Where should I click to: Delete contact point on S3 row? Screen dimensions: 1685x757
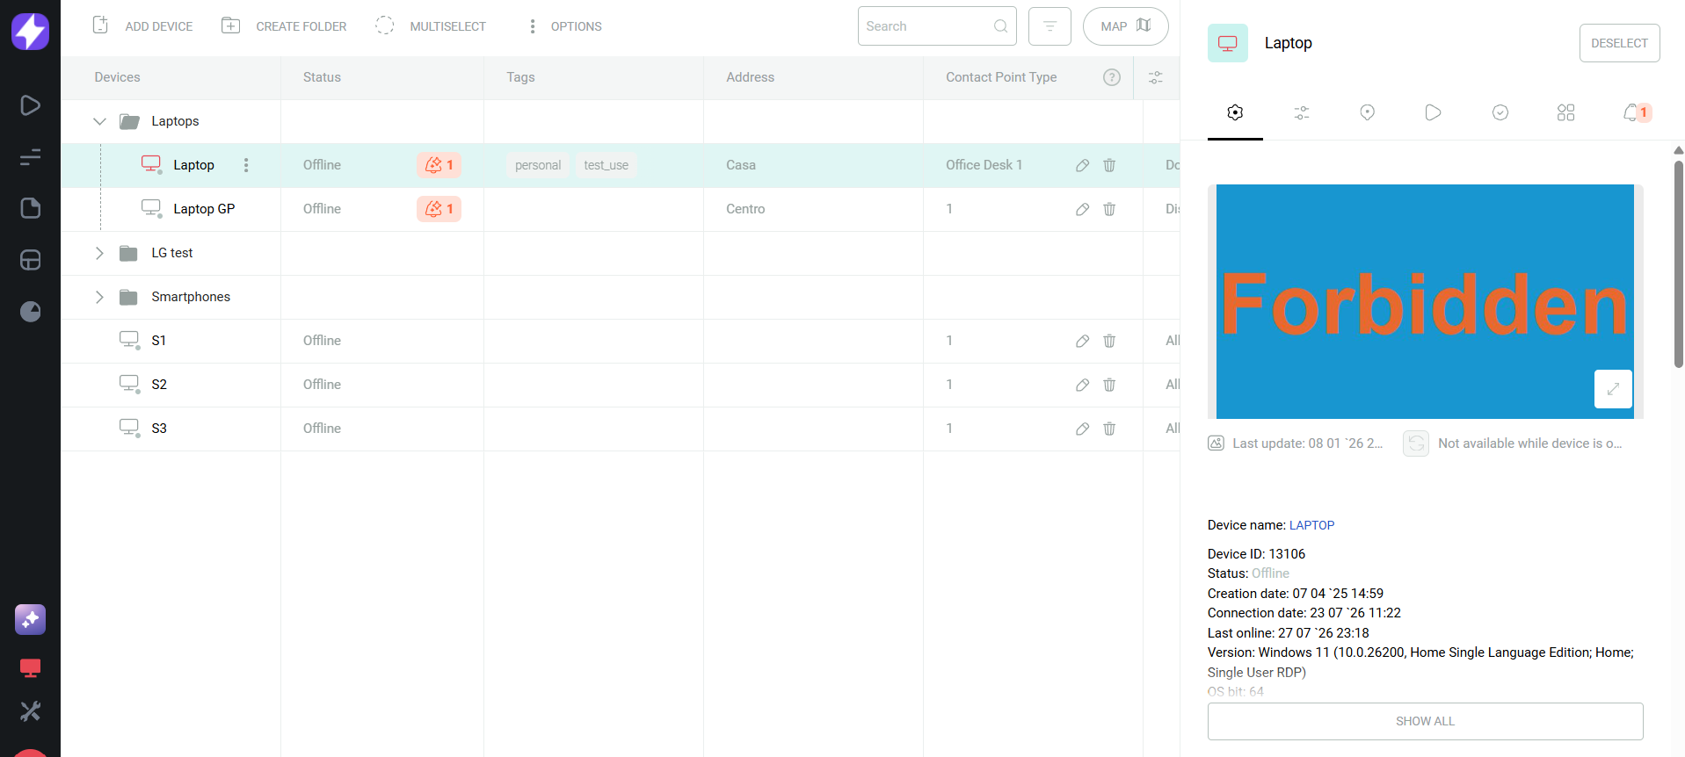[1109, 429]
